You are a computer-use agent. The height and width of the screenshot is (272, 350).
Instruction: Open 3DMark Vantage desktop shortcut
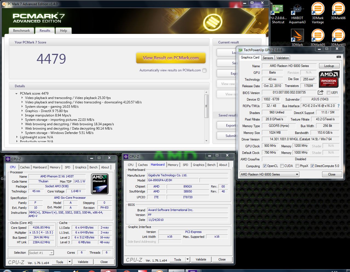[x=318, y=13]
